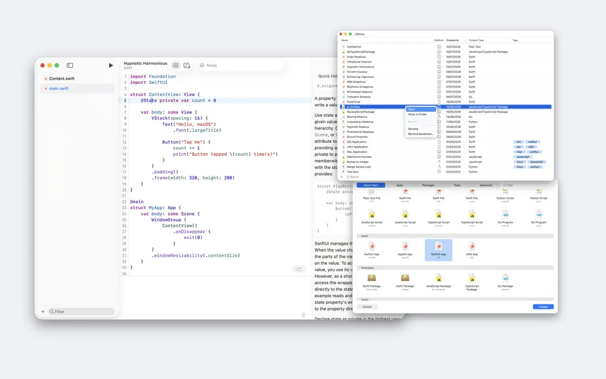Choose Remove Bookmark from the context menu
The height and width of the screenshot is (379, 606).
click(421, 134)
